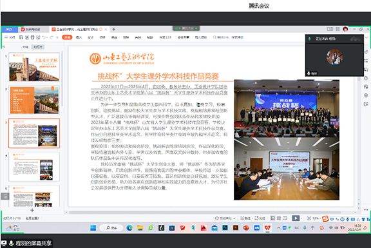The image size is (371, 248).
Task: Select slide 4 thumbnail
Action: pyautogui.click(x=34, y=167)
